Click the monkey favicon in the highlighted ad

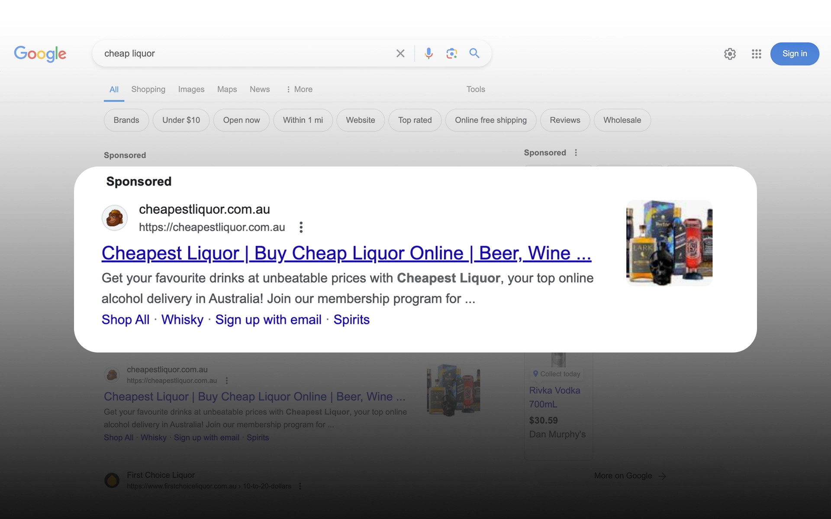[x=115, y=218]
